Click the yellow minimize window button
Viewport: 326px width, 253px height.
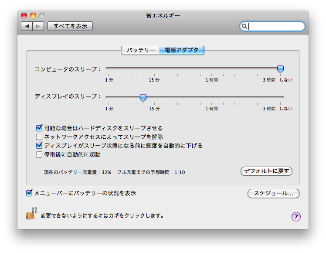(x=33, y=16)
